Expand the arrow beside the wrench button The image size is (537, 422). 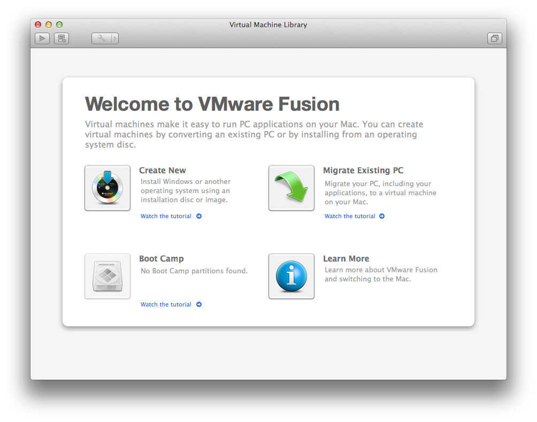pyautogui.click(x=115, y=39)
